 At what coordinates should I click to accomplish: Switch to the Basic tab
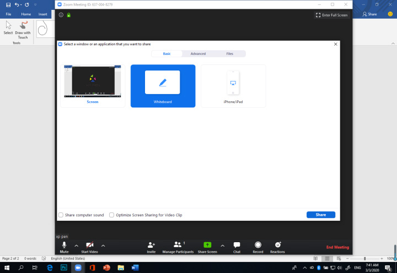(167, 53)
